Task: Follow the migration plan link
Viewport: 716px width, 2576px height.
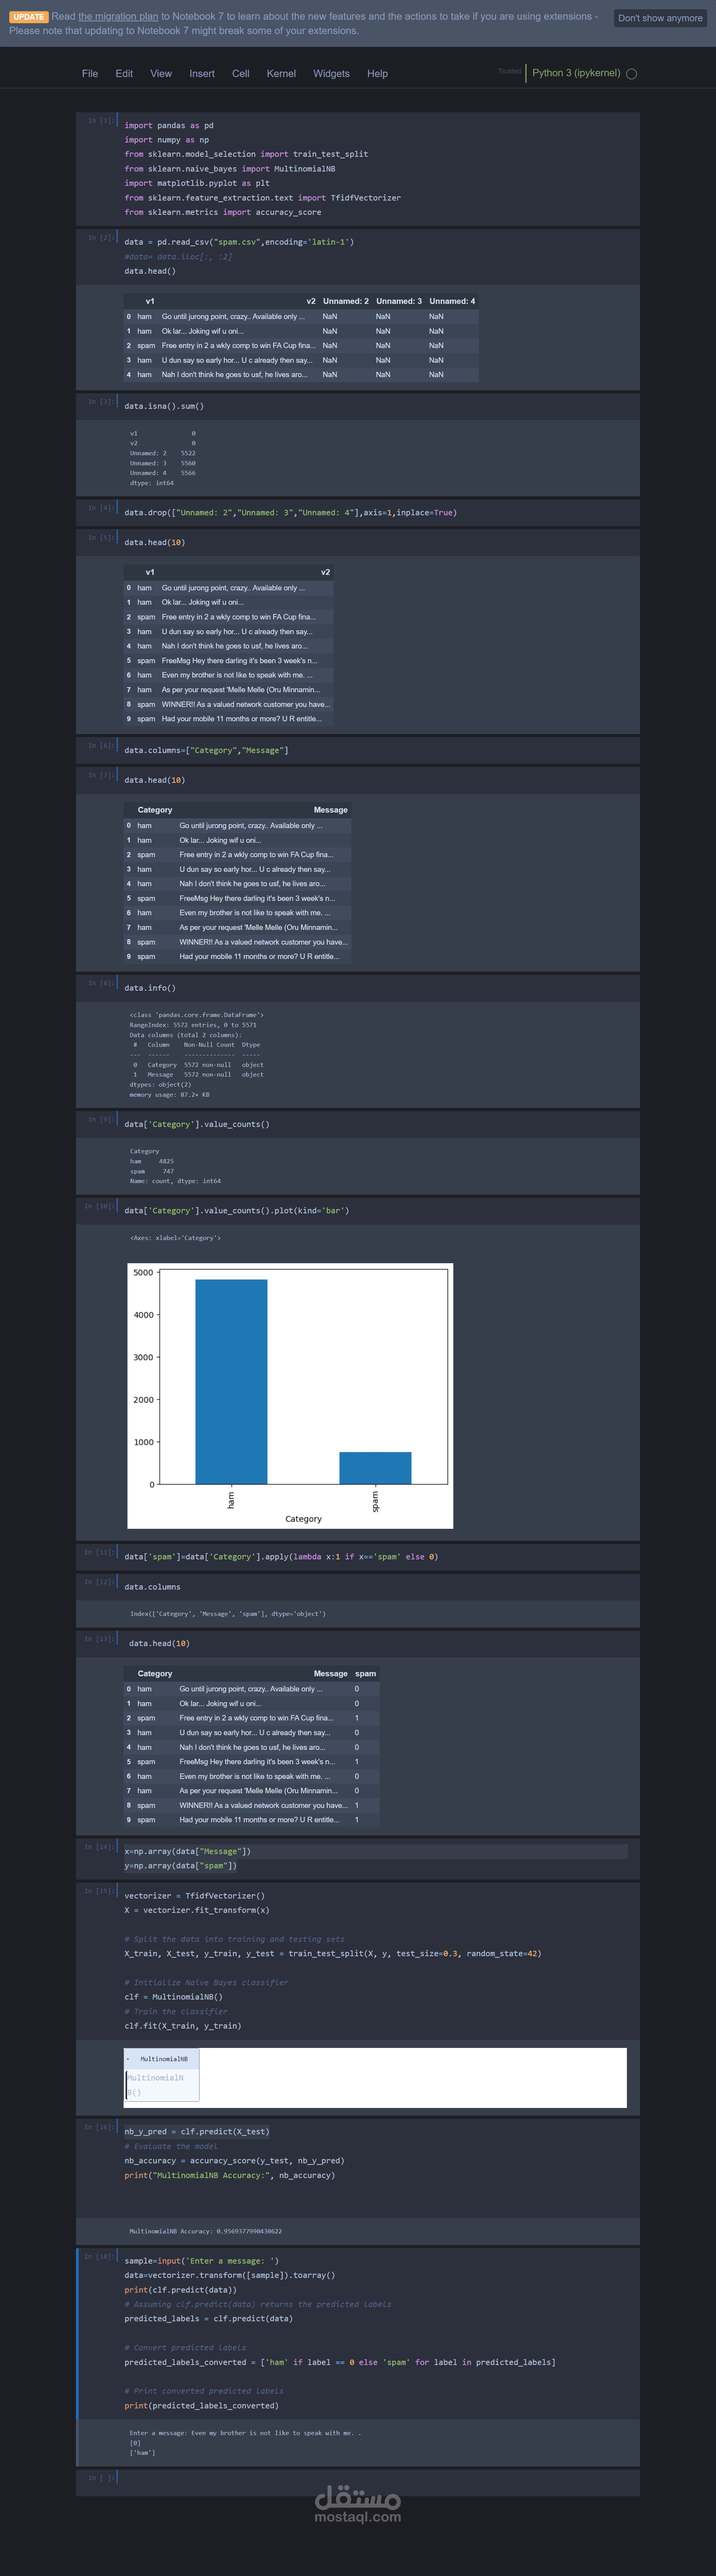Action: (118, 17)
